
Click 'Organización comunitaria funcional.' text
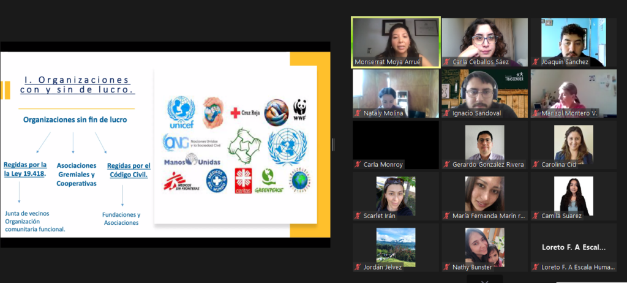point(35,225)
